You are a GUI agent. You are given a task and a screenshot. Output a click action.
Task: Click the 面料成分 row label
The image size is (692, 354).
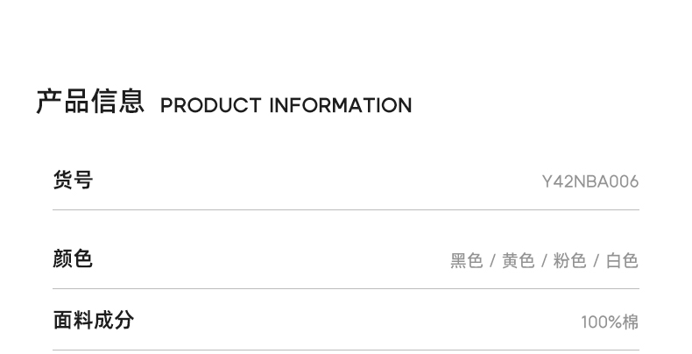93,320
